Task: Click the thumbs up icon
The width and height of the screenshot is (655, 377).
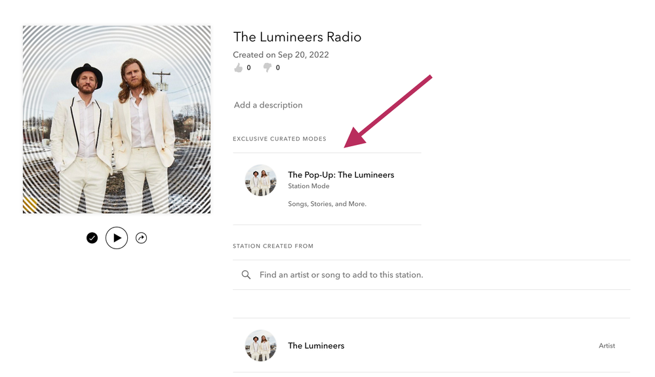Action: point(238,68)
